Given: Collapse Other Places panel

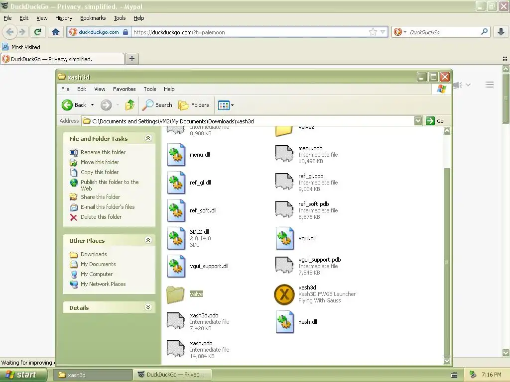Looking at the screenshot, I should click(148, 240).
